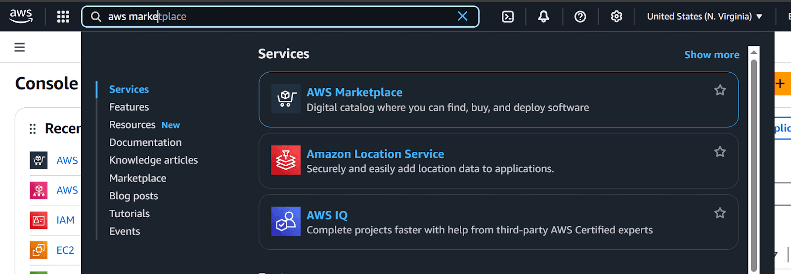Expand the hamburger navigation menu
The image size is (791, 274).
pos(20,47)
